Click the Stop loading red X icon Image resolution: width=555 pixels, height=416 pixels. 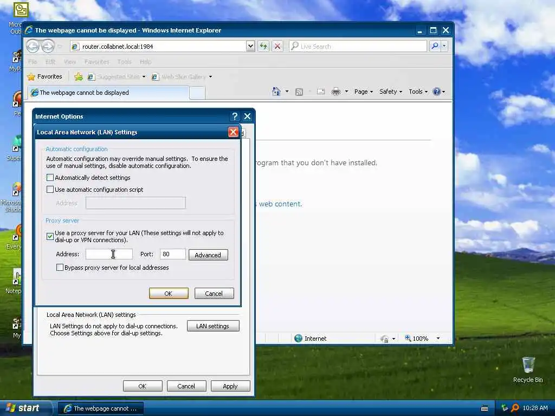click(277, 46)
